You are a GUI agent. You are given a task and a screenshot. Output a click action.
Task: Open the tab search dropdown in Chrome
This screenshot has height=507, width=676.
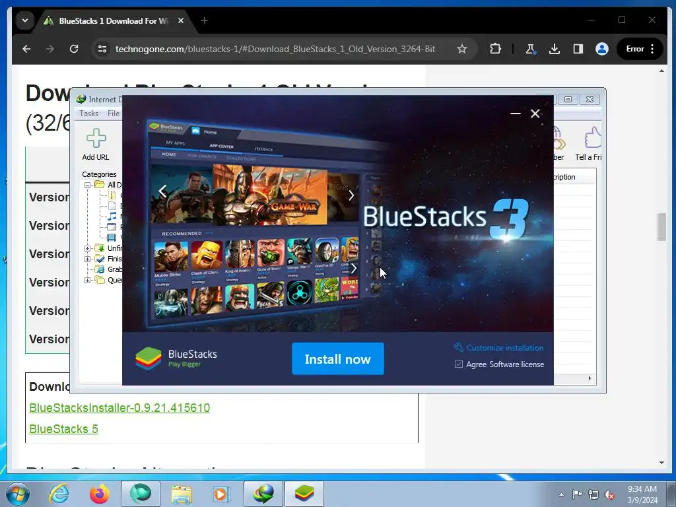(x=25, y=20)
